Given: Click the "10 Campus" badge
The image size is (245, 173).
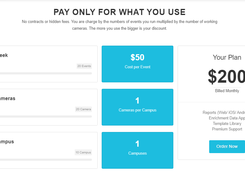Looking at the screenshot, I should point(83,152).
